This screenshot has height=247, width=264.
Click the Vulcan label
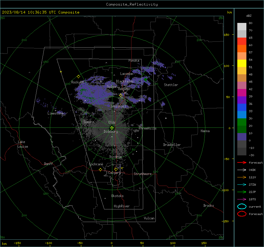click(149, 218)
